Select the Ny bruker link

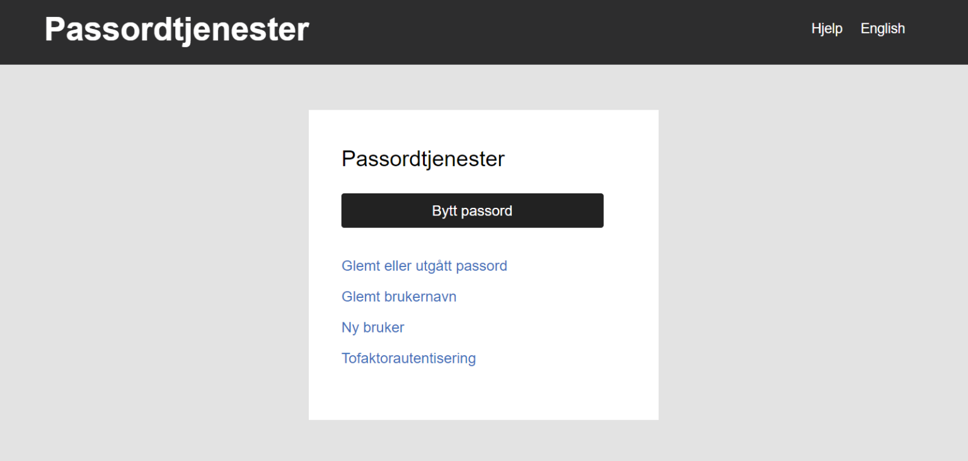point(372,327)
